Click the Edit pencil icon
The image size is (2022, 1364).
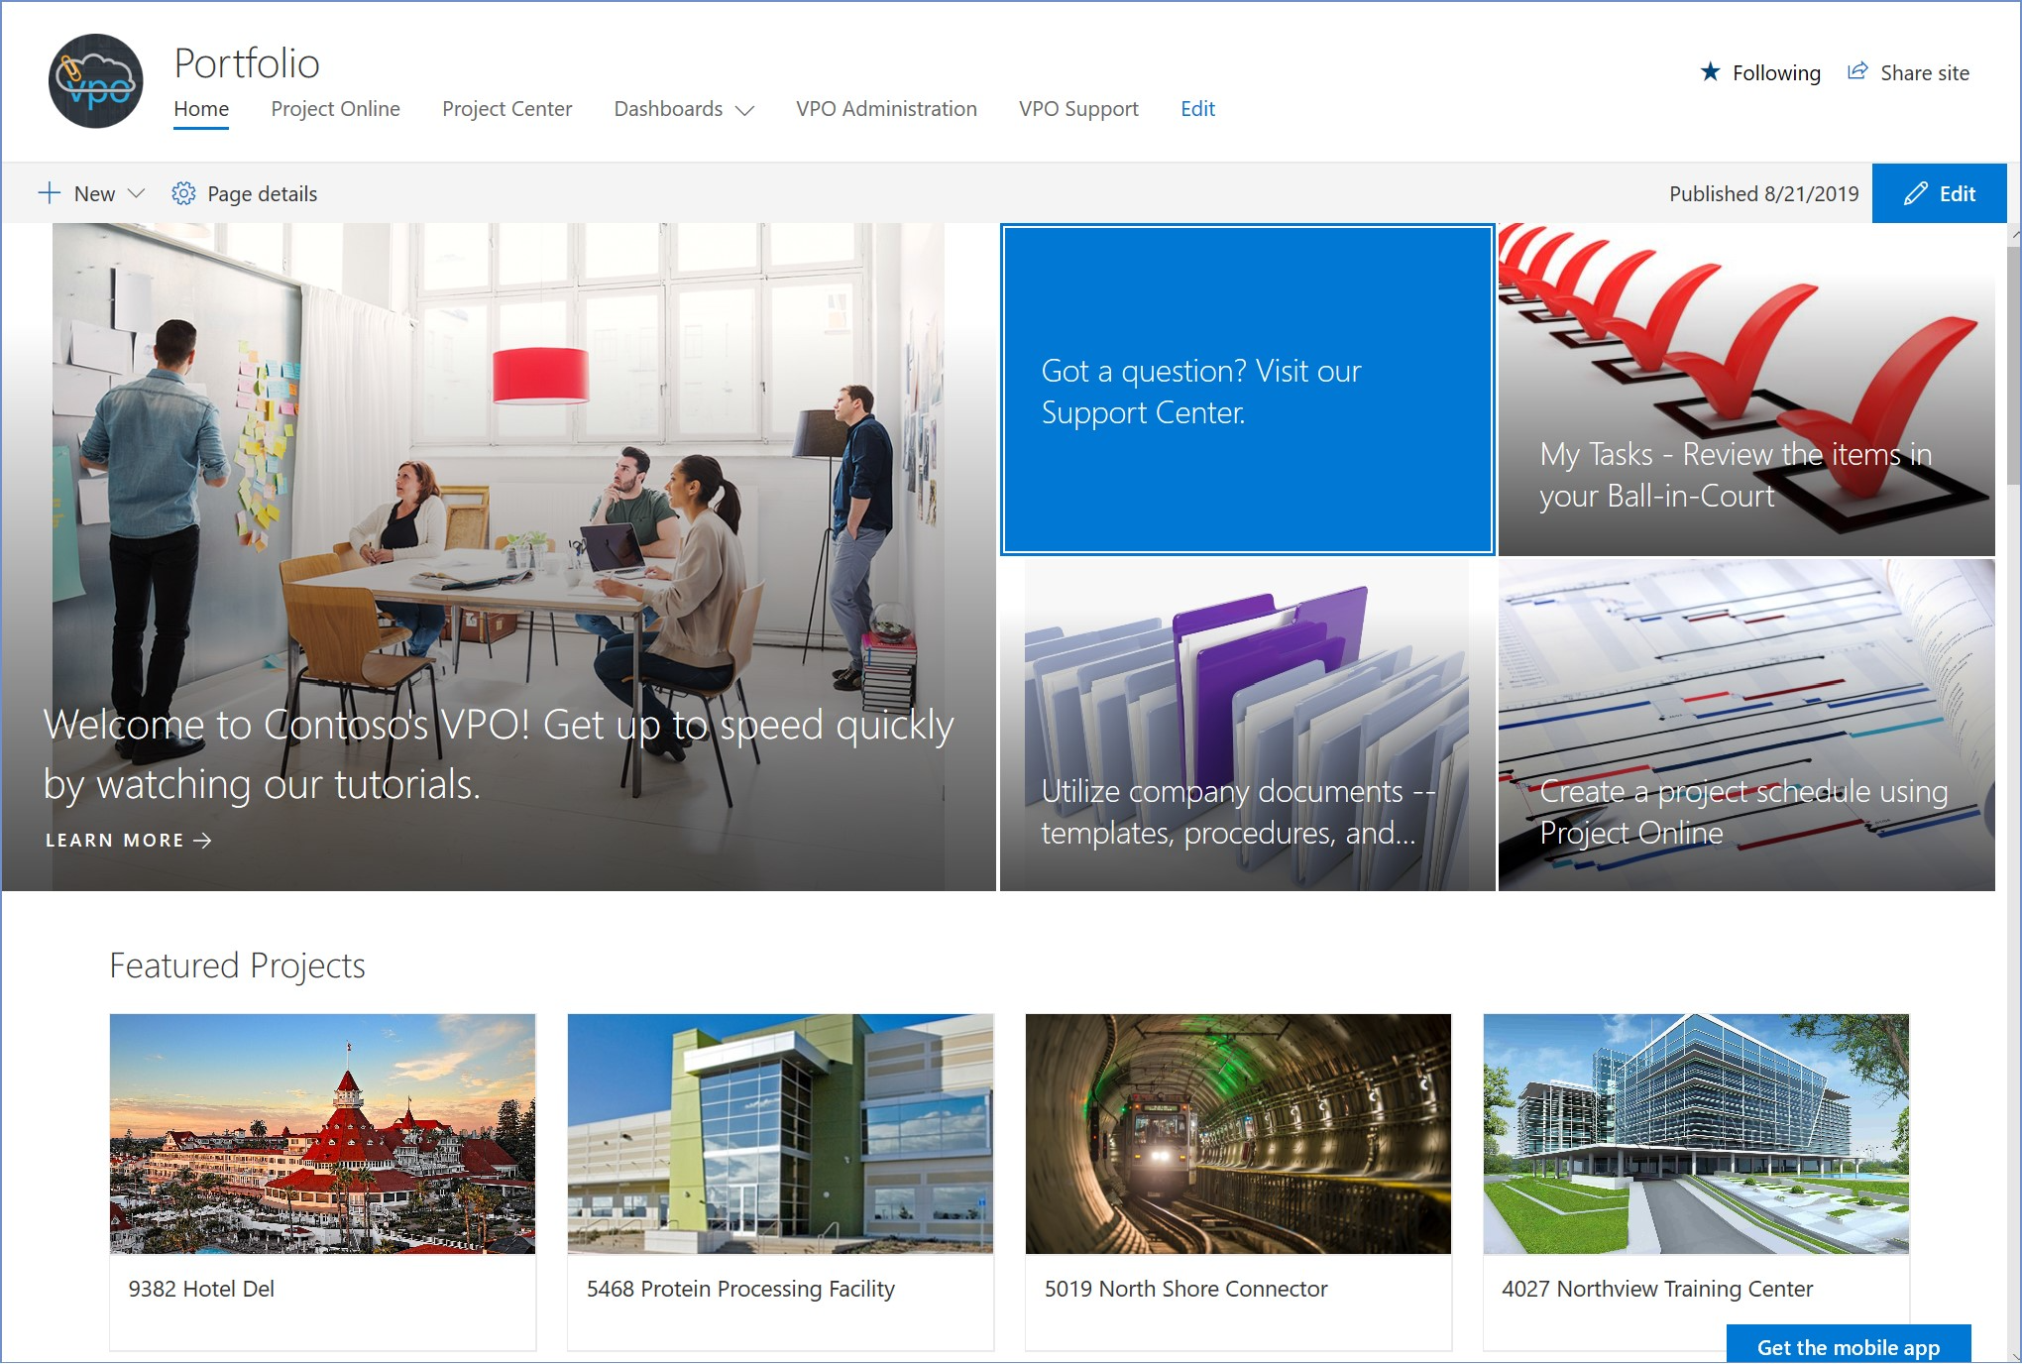(1915, 193)
